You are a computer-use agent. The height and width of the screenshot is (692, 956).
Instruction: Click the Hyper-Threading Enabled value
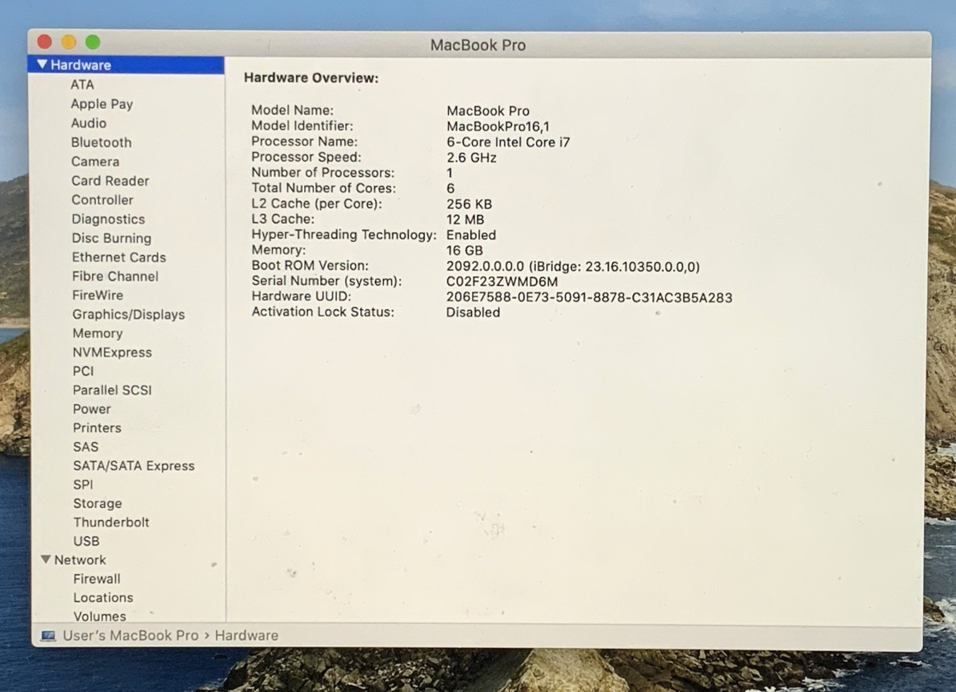(471, 235)
